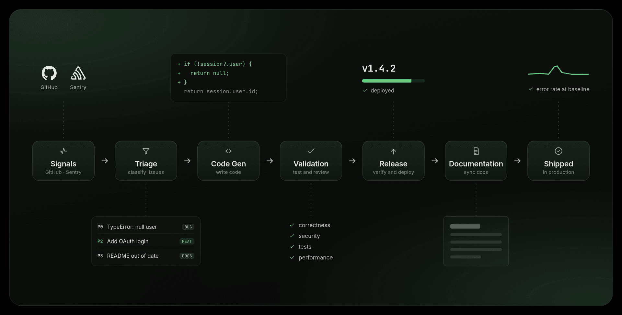Image resolution: width=622 pixels, height=315 pixels.
Task: Click the error rate at baseline text
Action: tap(563, 89)
